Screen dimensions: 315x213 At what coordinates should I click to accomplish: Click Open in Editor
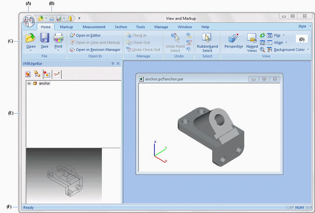click(x=88, y=35)
